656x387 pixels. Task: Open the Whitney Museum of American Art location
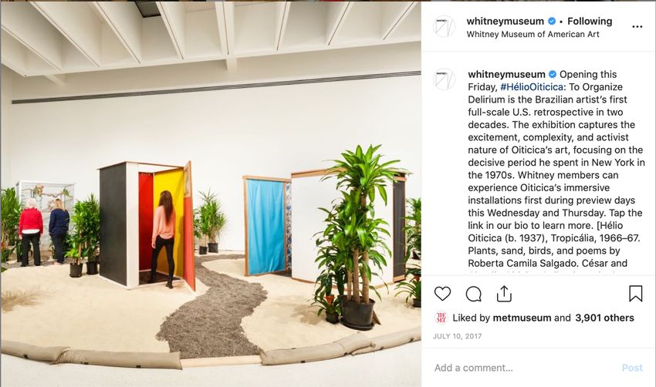(x=533, y=34)
